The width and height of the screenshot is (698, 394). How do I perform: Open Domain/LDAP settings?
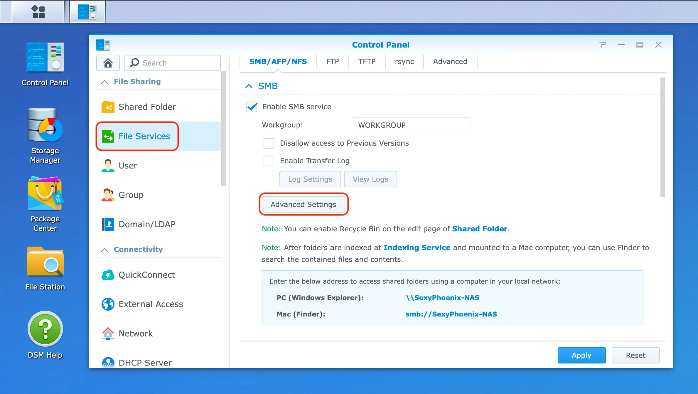tap(146, 224)
